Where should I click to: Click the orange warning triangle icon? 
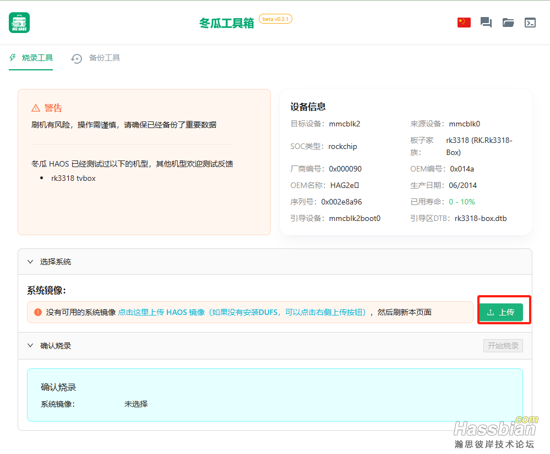pos(36,108)
